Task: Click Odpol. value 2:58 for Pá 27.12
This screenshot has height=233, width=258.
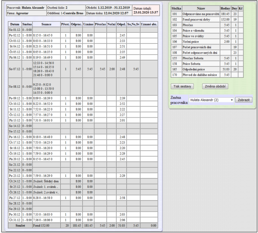Action: [122, 198]
